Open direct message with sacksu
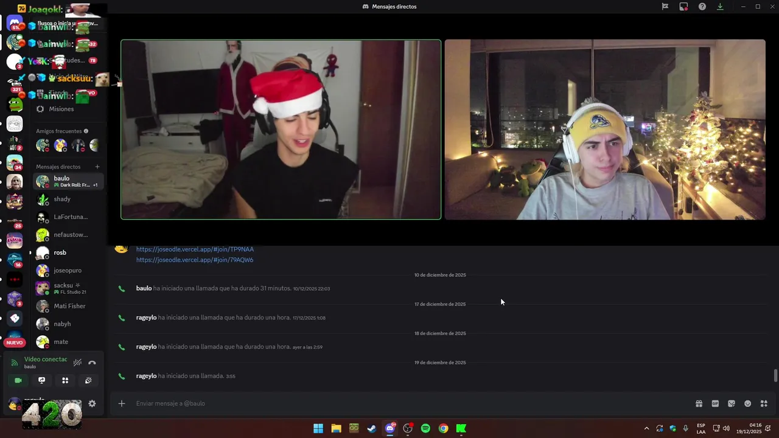The width and height of the screenshot is (779, 438). tap(68, 288)
